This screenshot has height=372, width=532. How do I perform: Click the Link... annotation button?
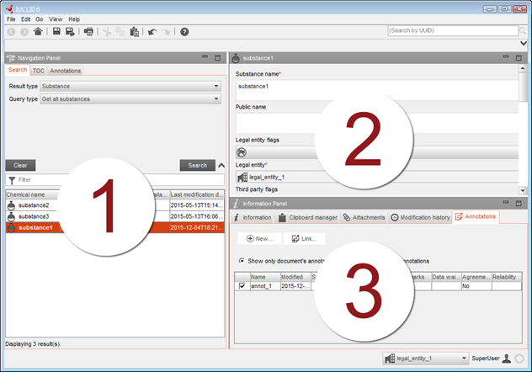click(x=305, y=238)
